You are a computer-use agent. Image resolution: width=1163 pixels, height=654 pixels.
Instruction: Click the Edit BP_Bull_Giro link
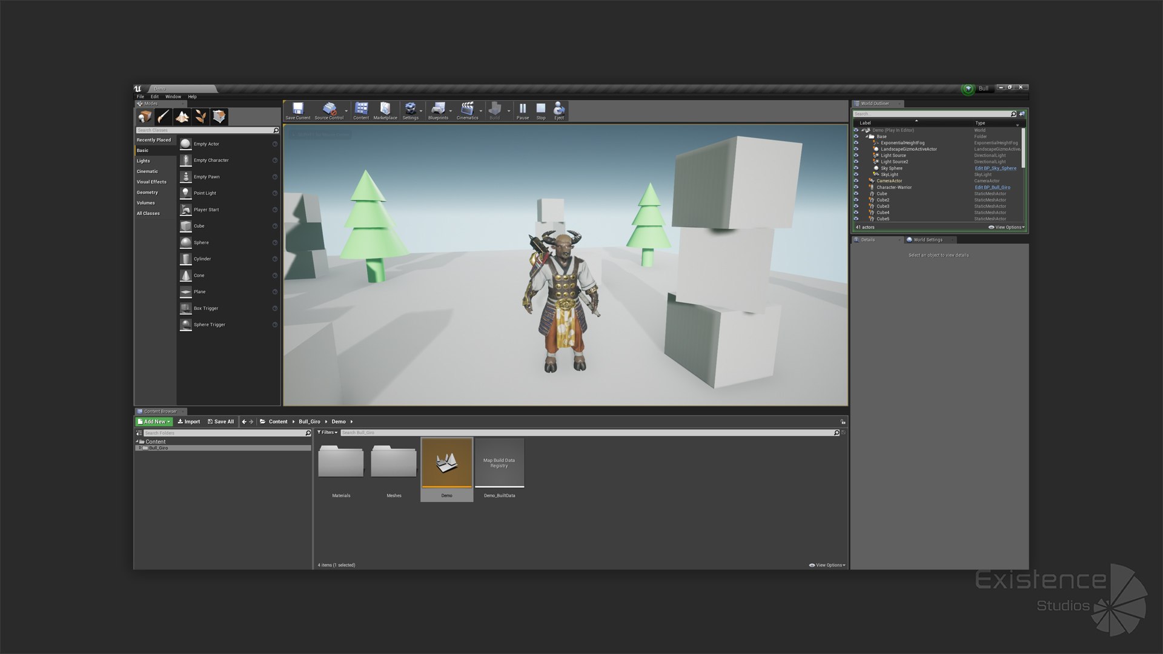coord(992,187)
